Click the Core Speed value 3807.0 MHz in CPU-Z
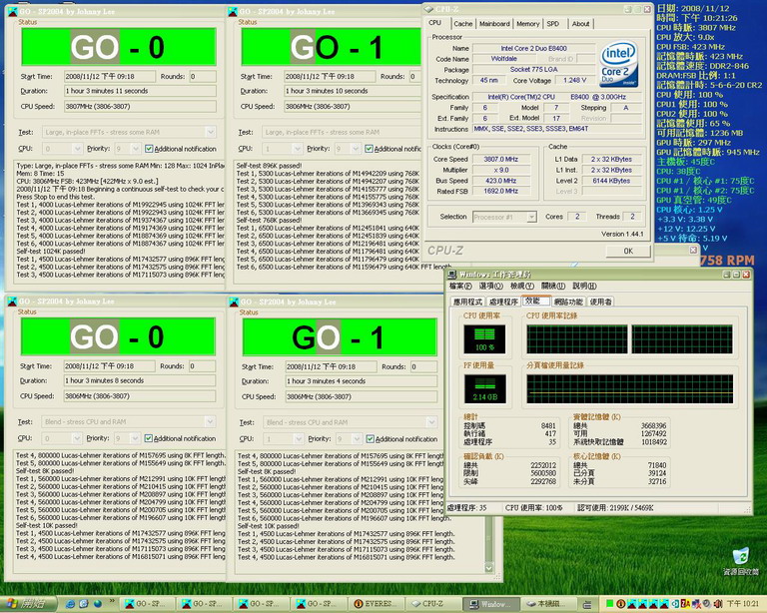767x613 pixels. [x=501, y=159]
